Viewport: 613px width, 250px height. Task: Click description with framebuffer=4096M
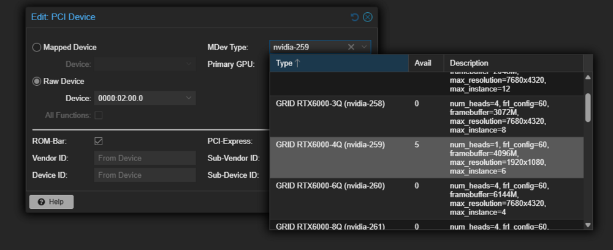point(499,158)
